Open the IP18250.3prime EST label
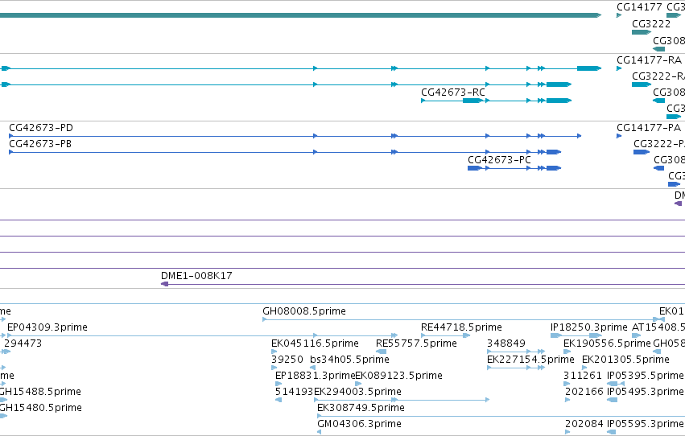Image resolution: width=685 pixels, height=436 pixels. (x=589, y=327)
